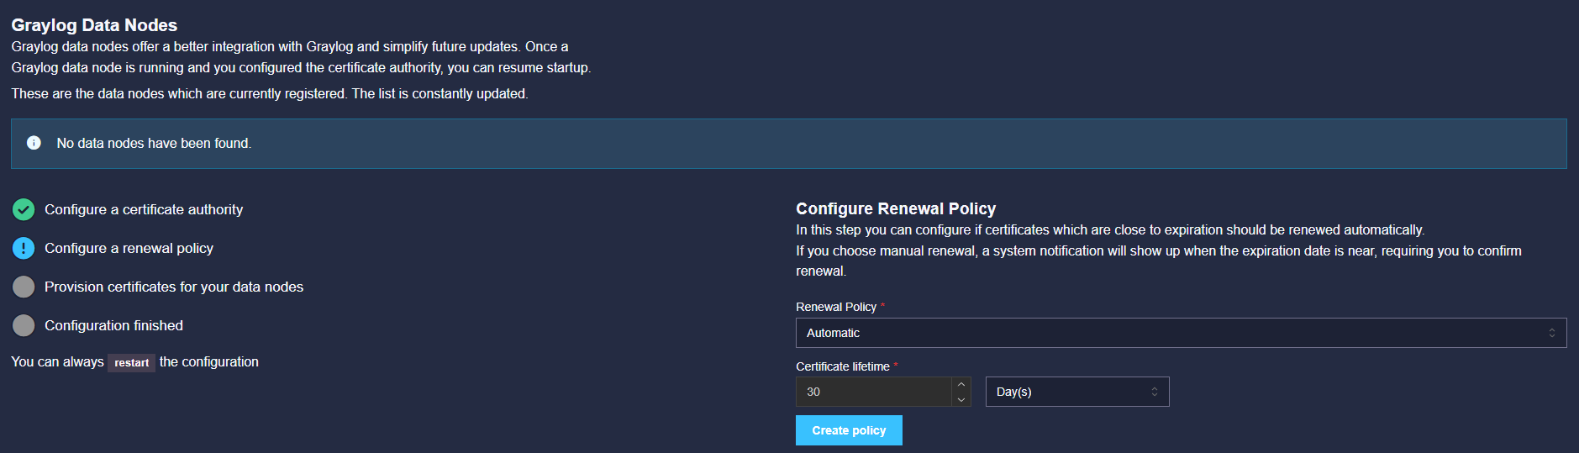Click the Graylog Data Nodes heading

[x=94, y=25]
